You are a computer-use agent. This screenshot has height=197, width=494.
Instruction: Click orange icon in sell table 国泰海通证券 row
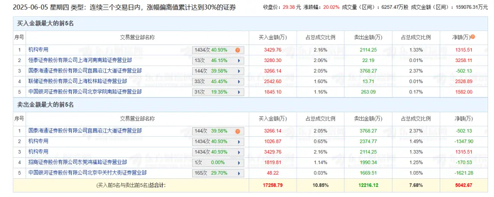click(237, 131)
